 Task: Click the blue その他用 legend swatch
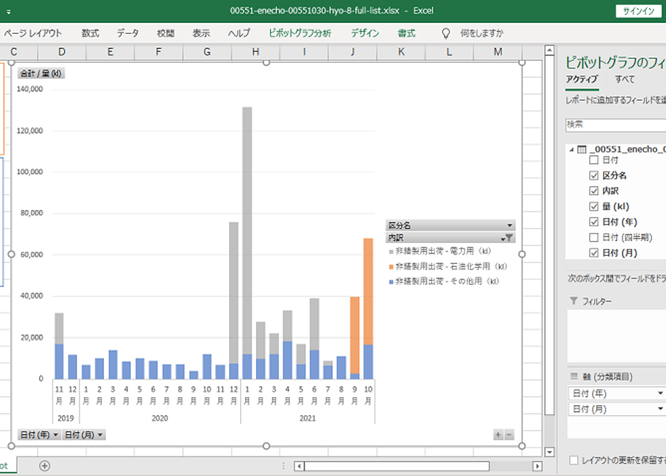point(391,282)
